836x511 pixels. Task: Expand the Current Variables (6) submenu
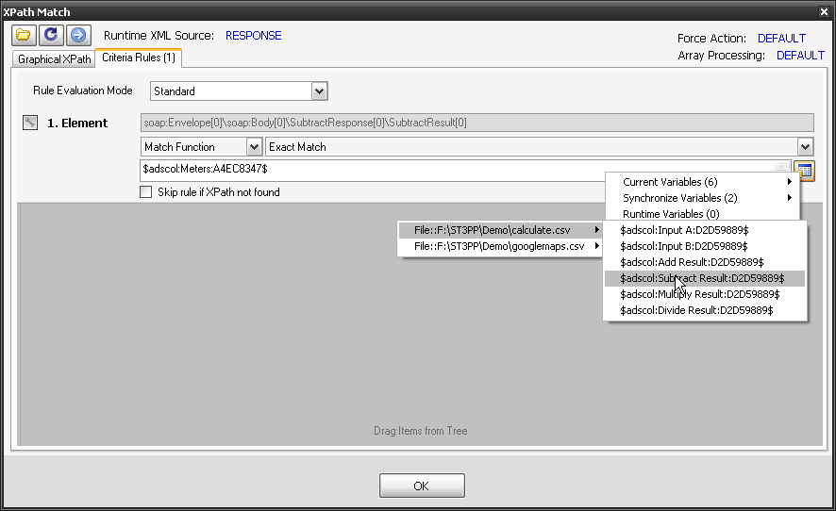[x=703, y=182]
